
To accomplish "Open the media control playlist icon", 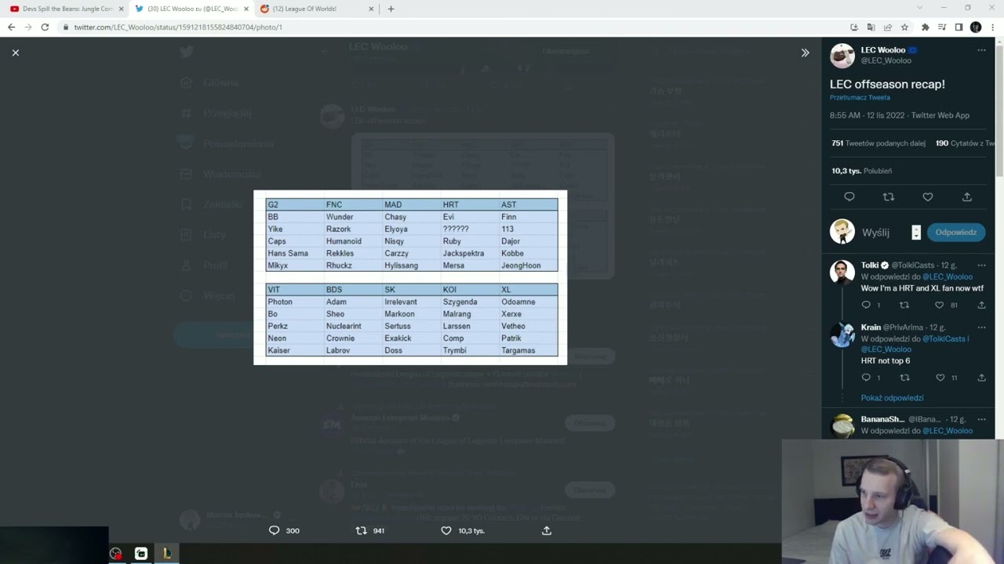I will (x=942, y=27).
